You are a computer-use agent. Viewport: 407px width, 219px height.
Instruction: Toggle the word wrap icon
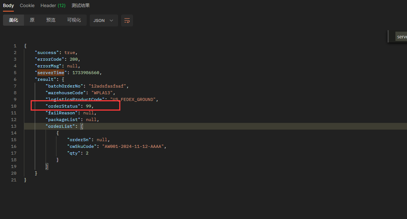point(127,20)
